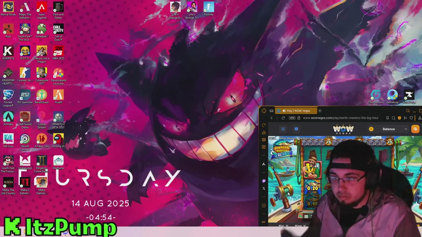Open Life is Strange B... shortcut

175,11
